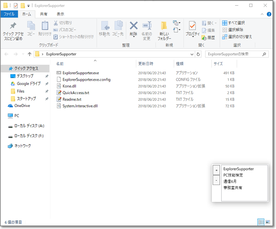The height and width of the screenshot is (229, 276).
Task: Sort by the サイズ column header
Action: point(218,64)
